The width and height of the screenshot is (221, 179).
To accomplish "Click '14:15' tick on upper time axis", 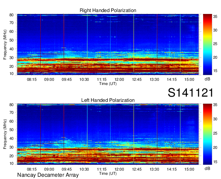I will 172,79.
